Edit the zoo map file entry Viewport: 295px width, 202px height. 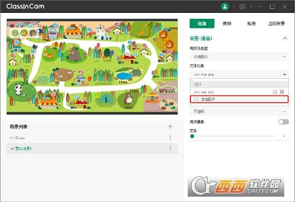pos(275,92)
